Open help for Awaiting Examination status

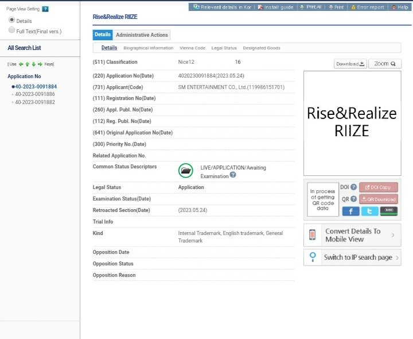point(233,175)
